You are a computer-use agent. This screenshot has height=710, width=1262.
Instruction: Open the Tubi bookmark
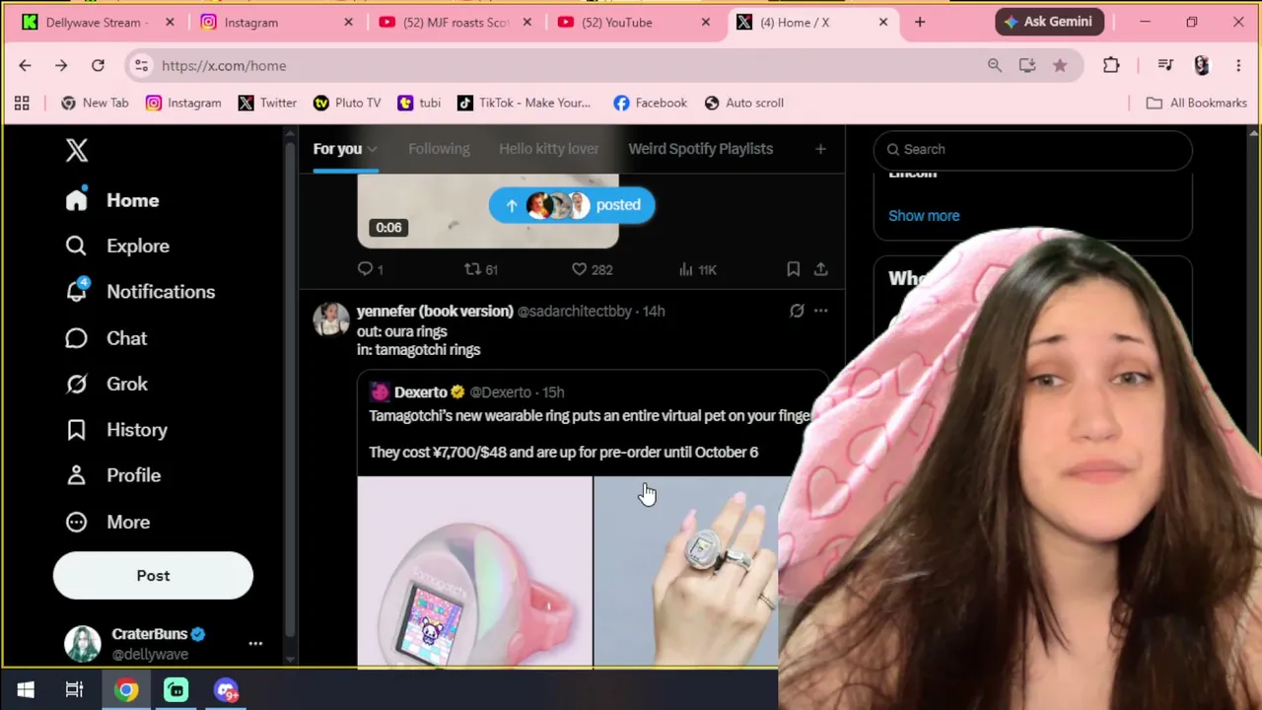tap(419, 103)
